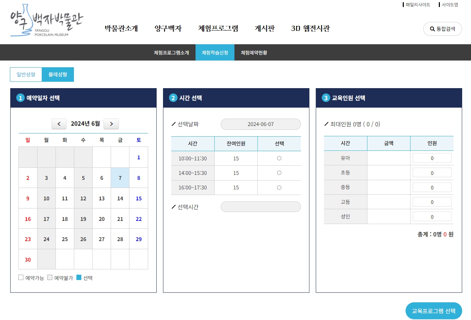Image resolution: width=471 pixels, height=320 pixels.
Task: Switch to the 물레성형 tab
Action: (58, 74)
